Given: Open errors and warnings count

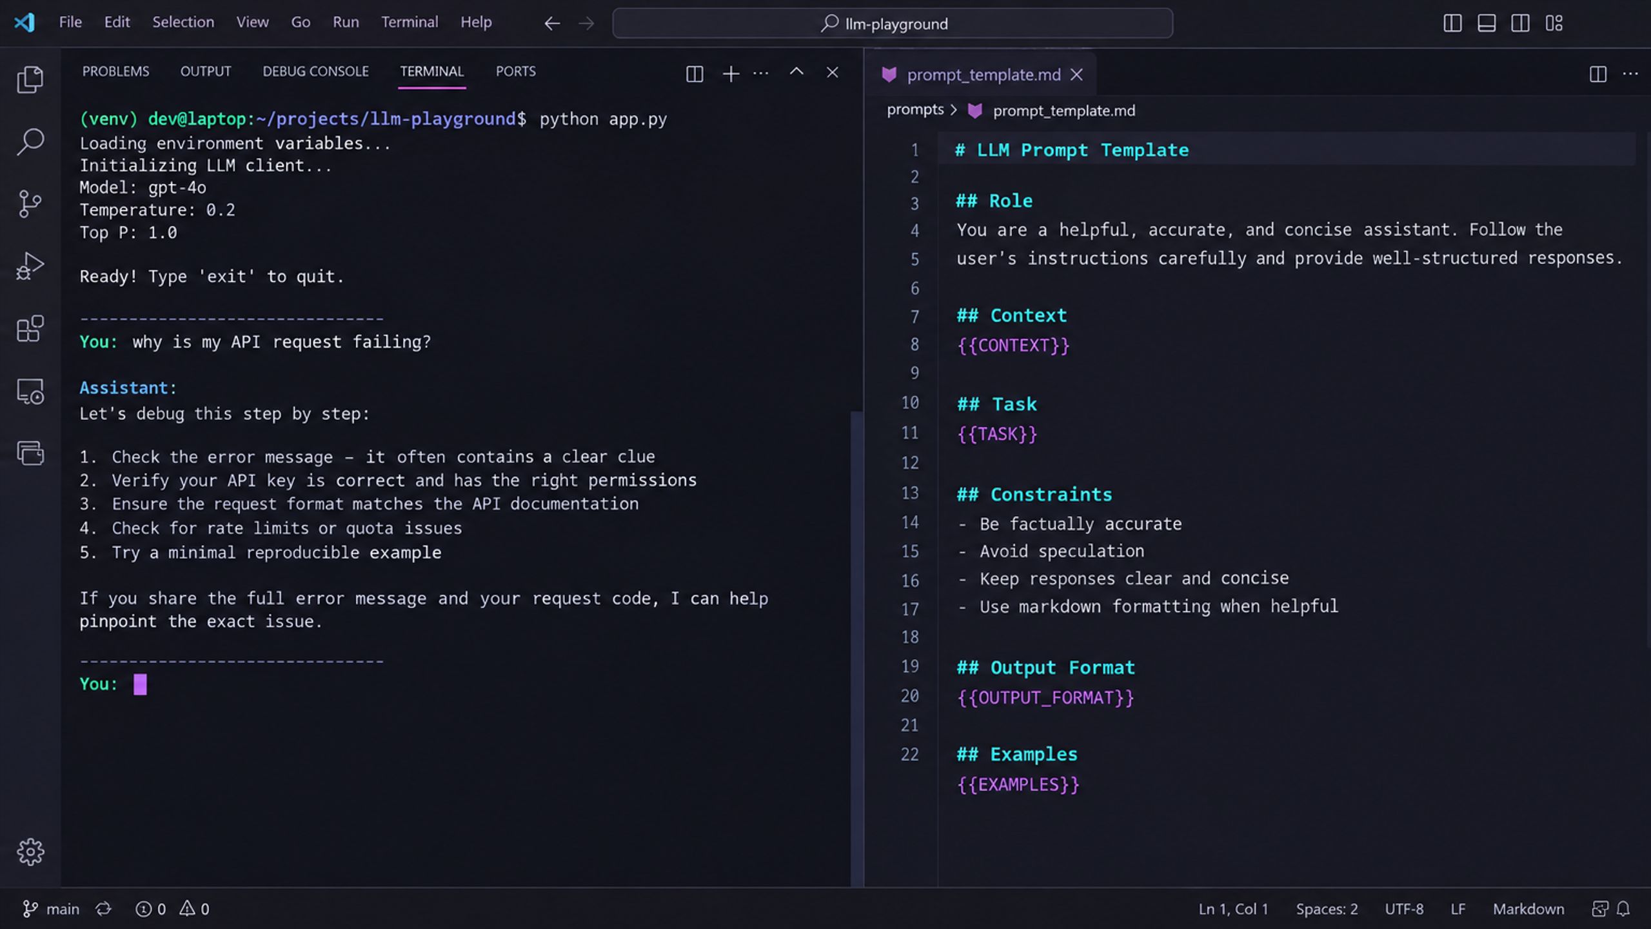Looking at the screenshot, I should pos(172,909).
